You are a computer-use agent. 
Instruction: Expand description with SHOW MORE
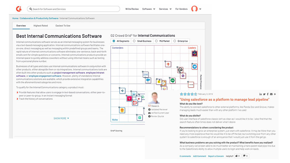coord(61,118)
